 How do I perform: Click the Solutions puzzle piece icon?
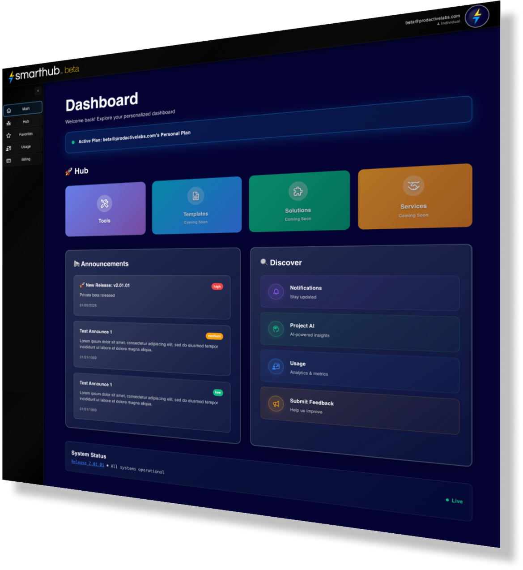pyautogui.click(x=298, y=191)
